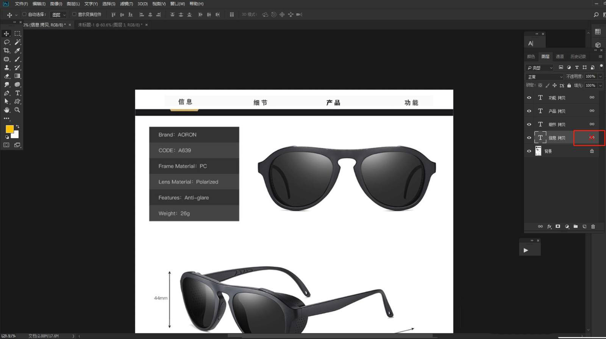Screen dimensions: 606x339
Task: Switch to the 未标题-1 document tab
Action: coord(110,25)
